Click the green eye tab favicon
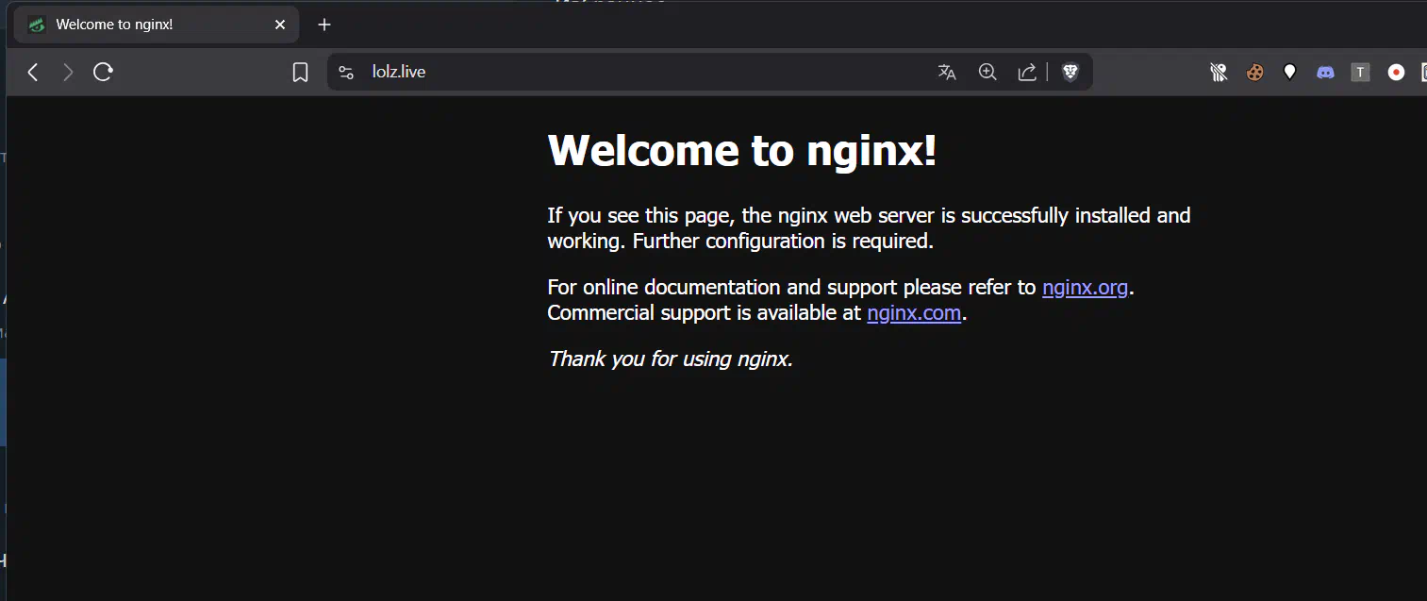This screenshot has width=1427, height=601. 37,25
